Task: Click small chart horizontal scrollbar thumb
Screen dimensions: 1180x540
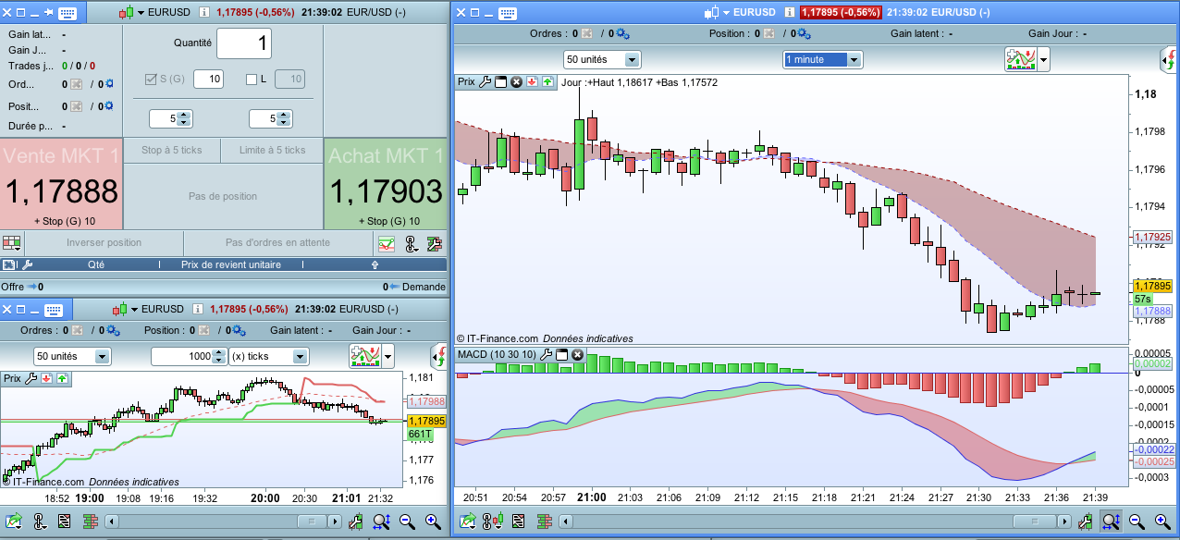Action: tap(313, 522)
